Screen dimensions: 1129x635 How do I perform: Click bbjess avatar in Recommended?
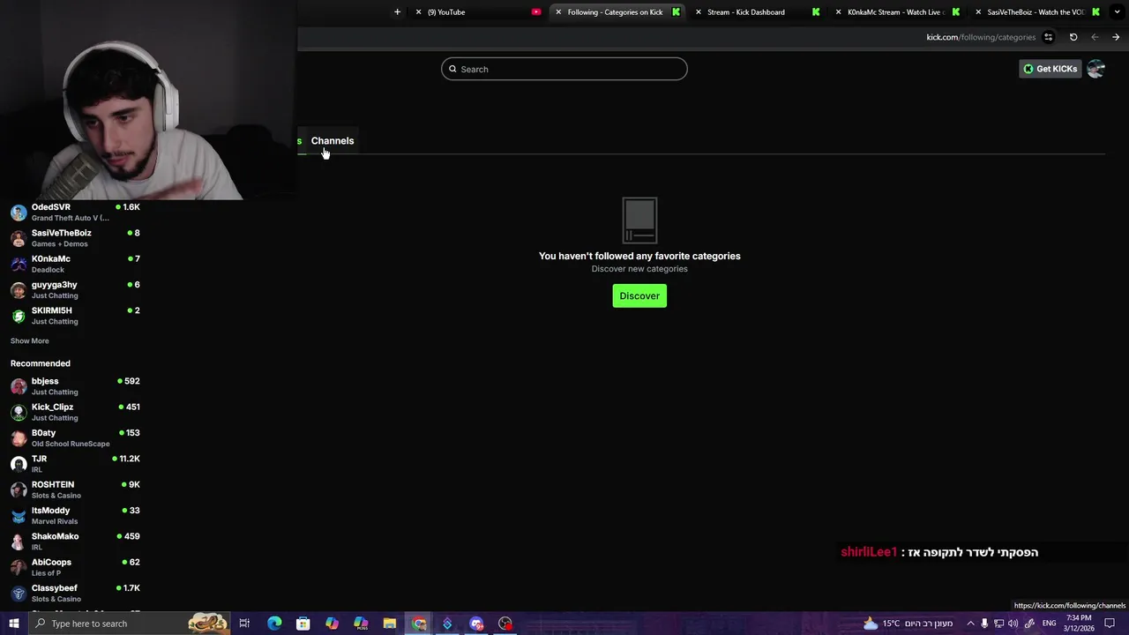pos(19,386)
